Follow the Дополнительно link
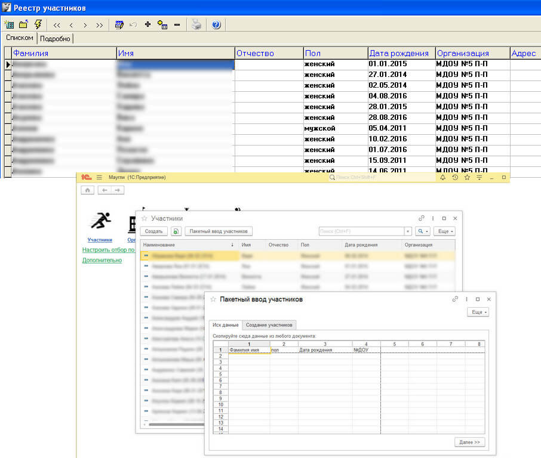 click(x=102, y=260)
